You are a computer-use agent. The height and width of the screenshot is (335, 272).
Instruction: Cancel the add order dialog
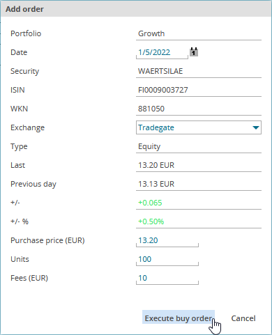(243, 318)
